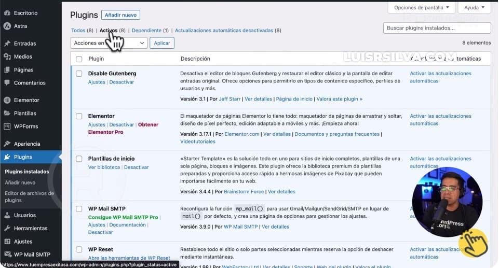This screenshot has width=499, height=268.
Task: Check the WP Reset plugin checkbox
Action: pos(79,249)
